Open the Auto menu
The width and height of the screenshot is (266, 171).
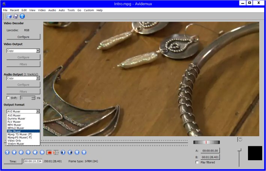[x=62, y=10]
